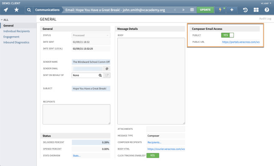Image resolution: width=274 pixels, height=166 pixels.
Task: Click the green UPDATE button
Action: pyautogui.click(x=205, y=10)
